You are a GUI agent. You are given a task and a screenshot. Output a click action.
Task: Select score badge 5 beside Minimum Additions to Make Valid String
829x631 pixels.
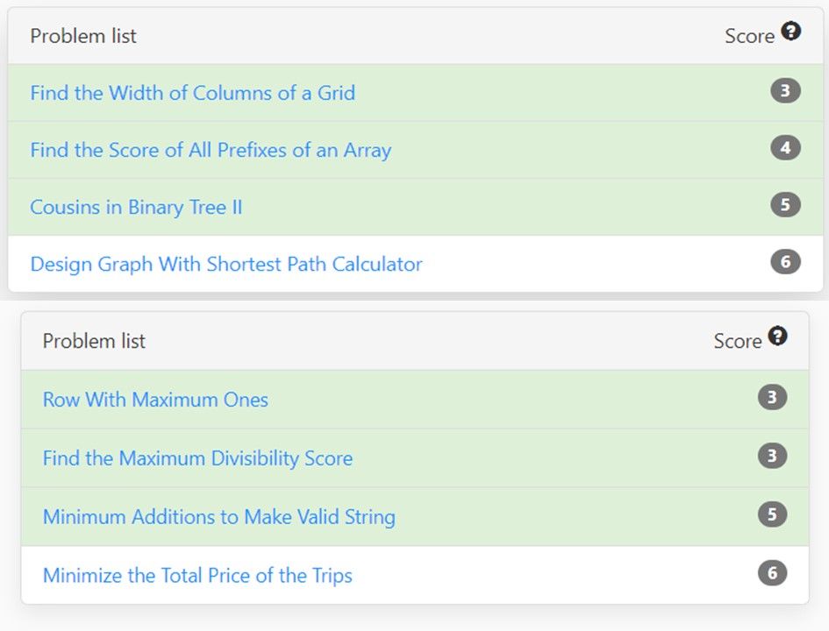click(773, 514)
